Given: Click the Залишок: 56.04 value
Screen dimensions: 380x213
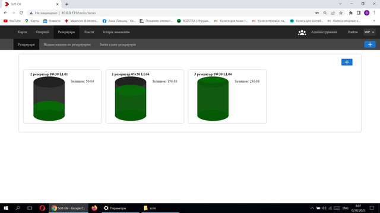Looking at the screenshot, I should tap(82, 82).
